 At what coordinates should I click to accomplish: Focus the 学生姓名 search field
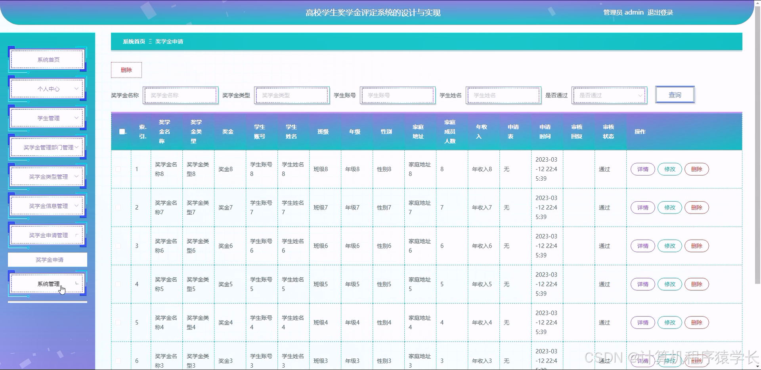[x=504, y=95]
